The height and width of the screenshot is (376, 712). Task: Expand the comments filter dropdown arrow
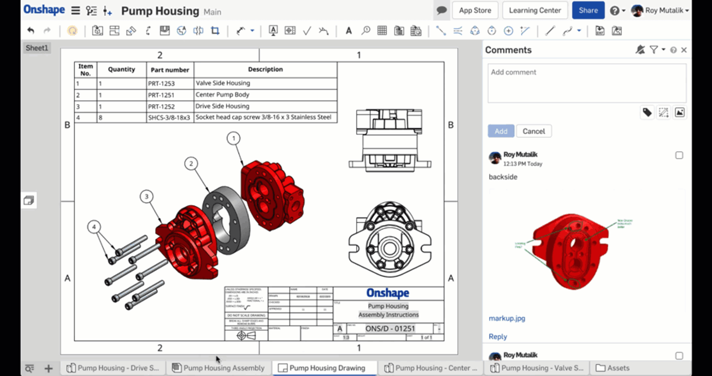tap(663, 50)
